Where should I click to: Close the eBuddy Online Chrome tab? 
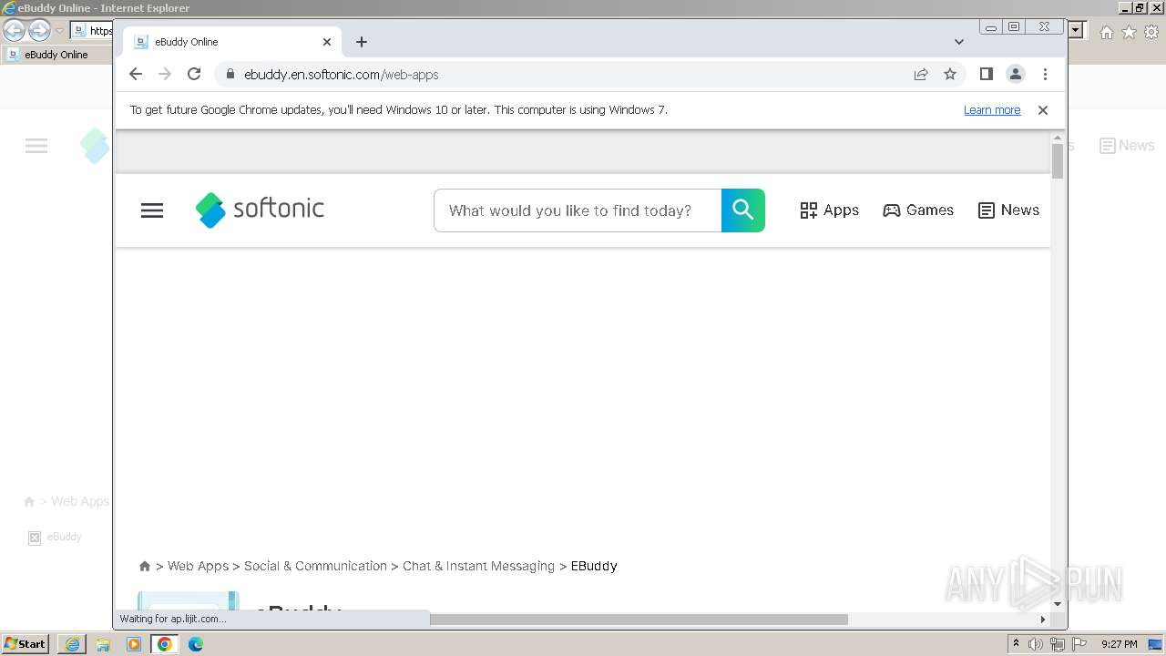click(x=327, y=42)
